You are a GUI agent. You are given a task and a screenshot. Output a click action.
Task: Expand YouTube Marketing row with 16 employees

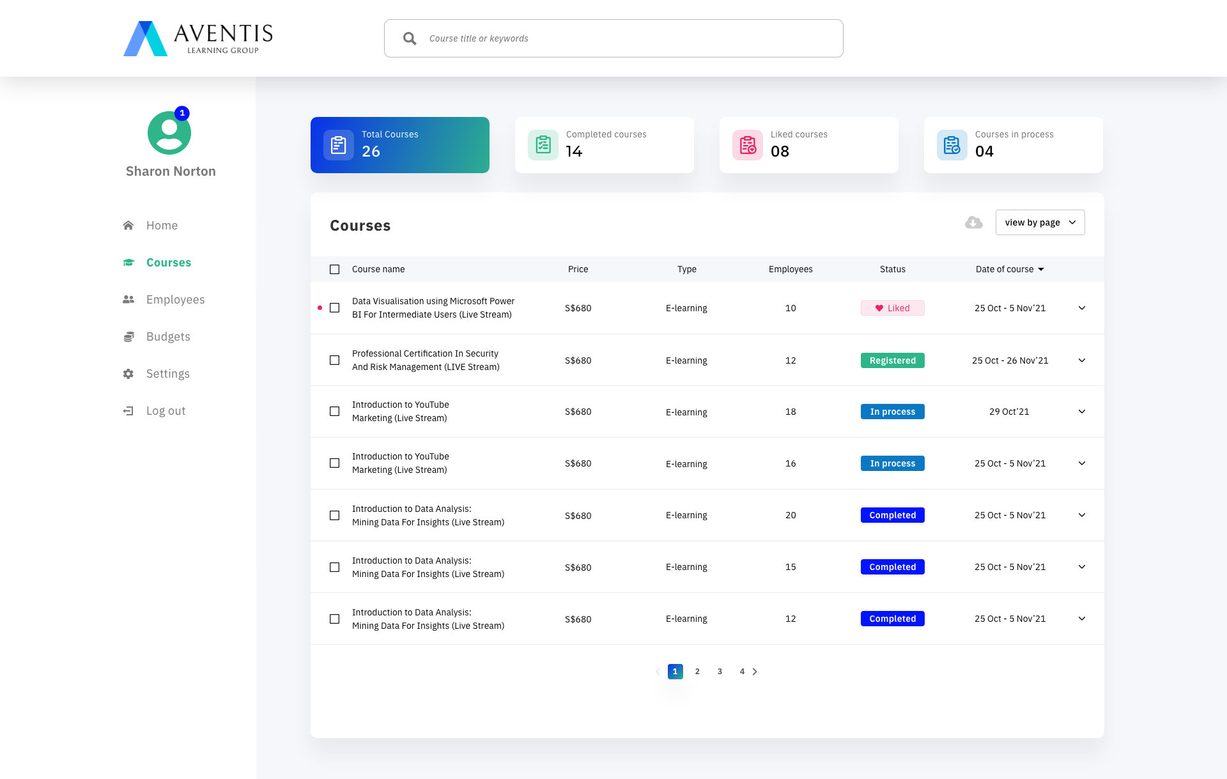pyautogui.click(x=1082, y=463)
